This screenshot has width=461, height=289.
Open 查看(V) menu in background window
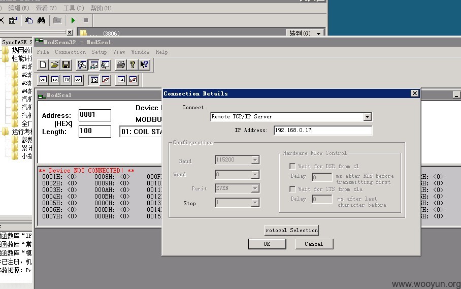point(46,8)
